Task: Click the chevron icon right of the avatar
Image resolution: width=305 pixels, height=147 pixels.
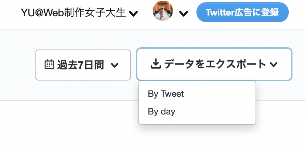Action: [x=184, y=14]
